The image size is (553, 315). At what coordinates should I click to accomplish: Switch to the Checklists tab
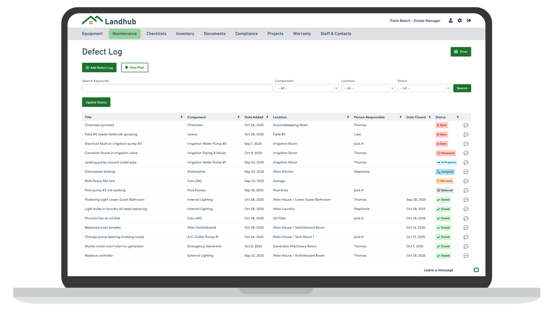156,34
